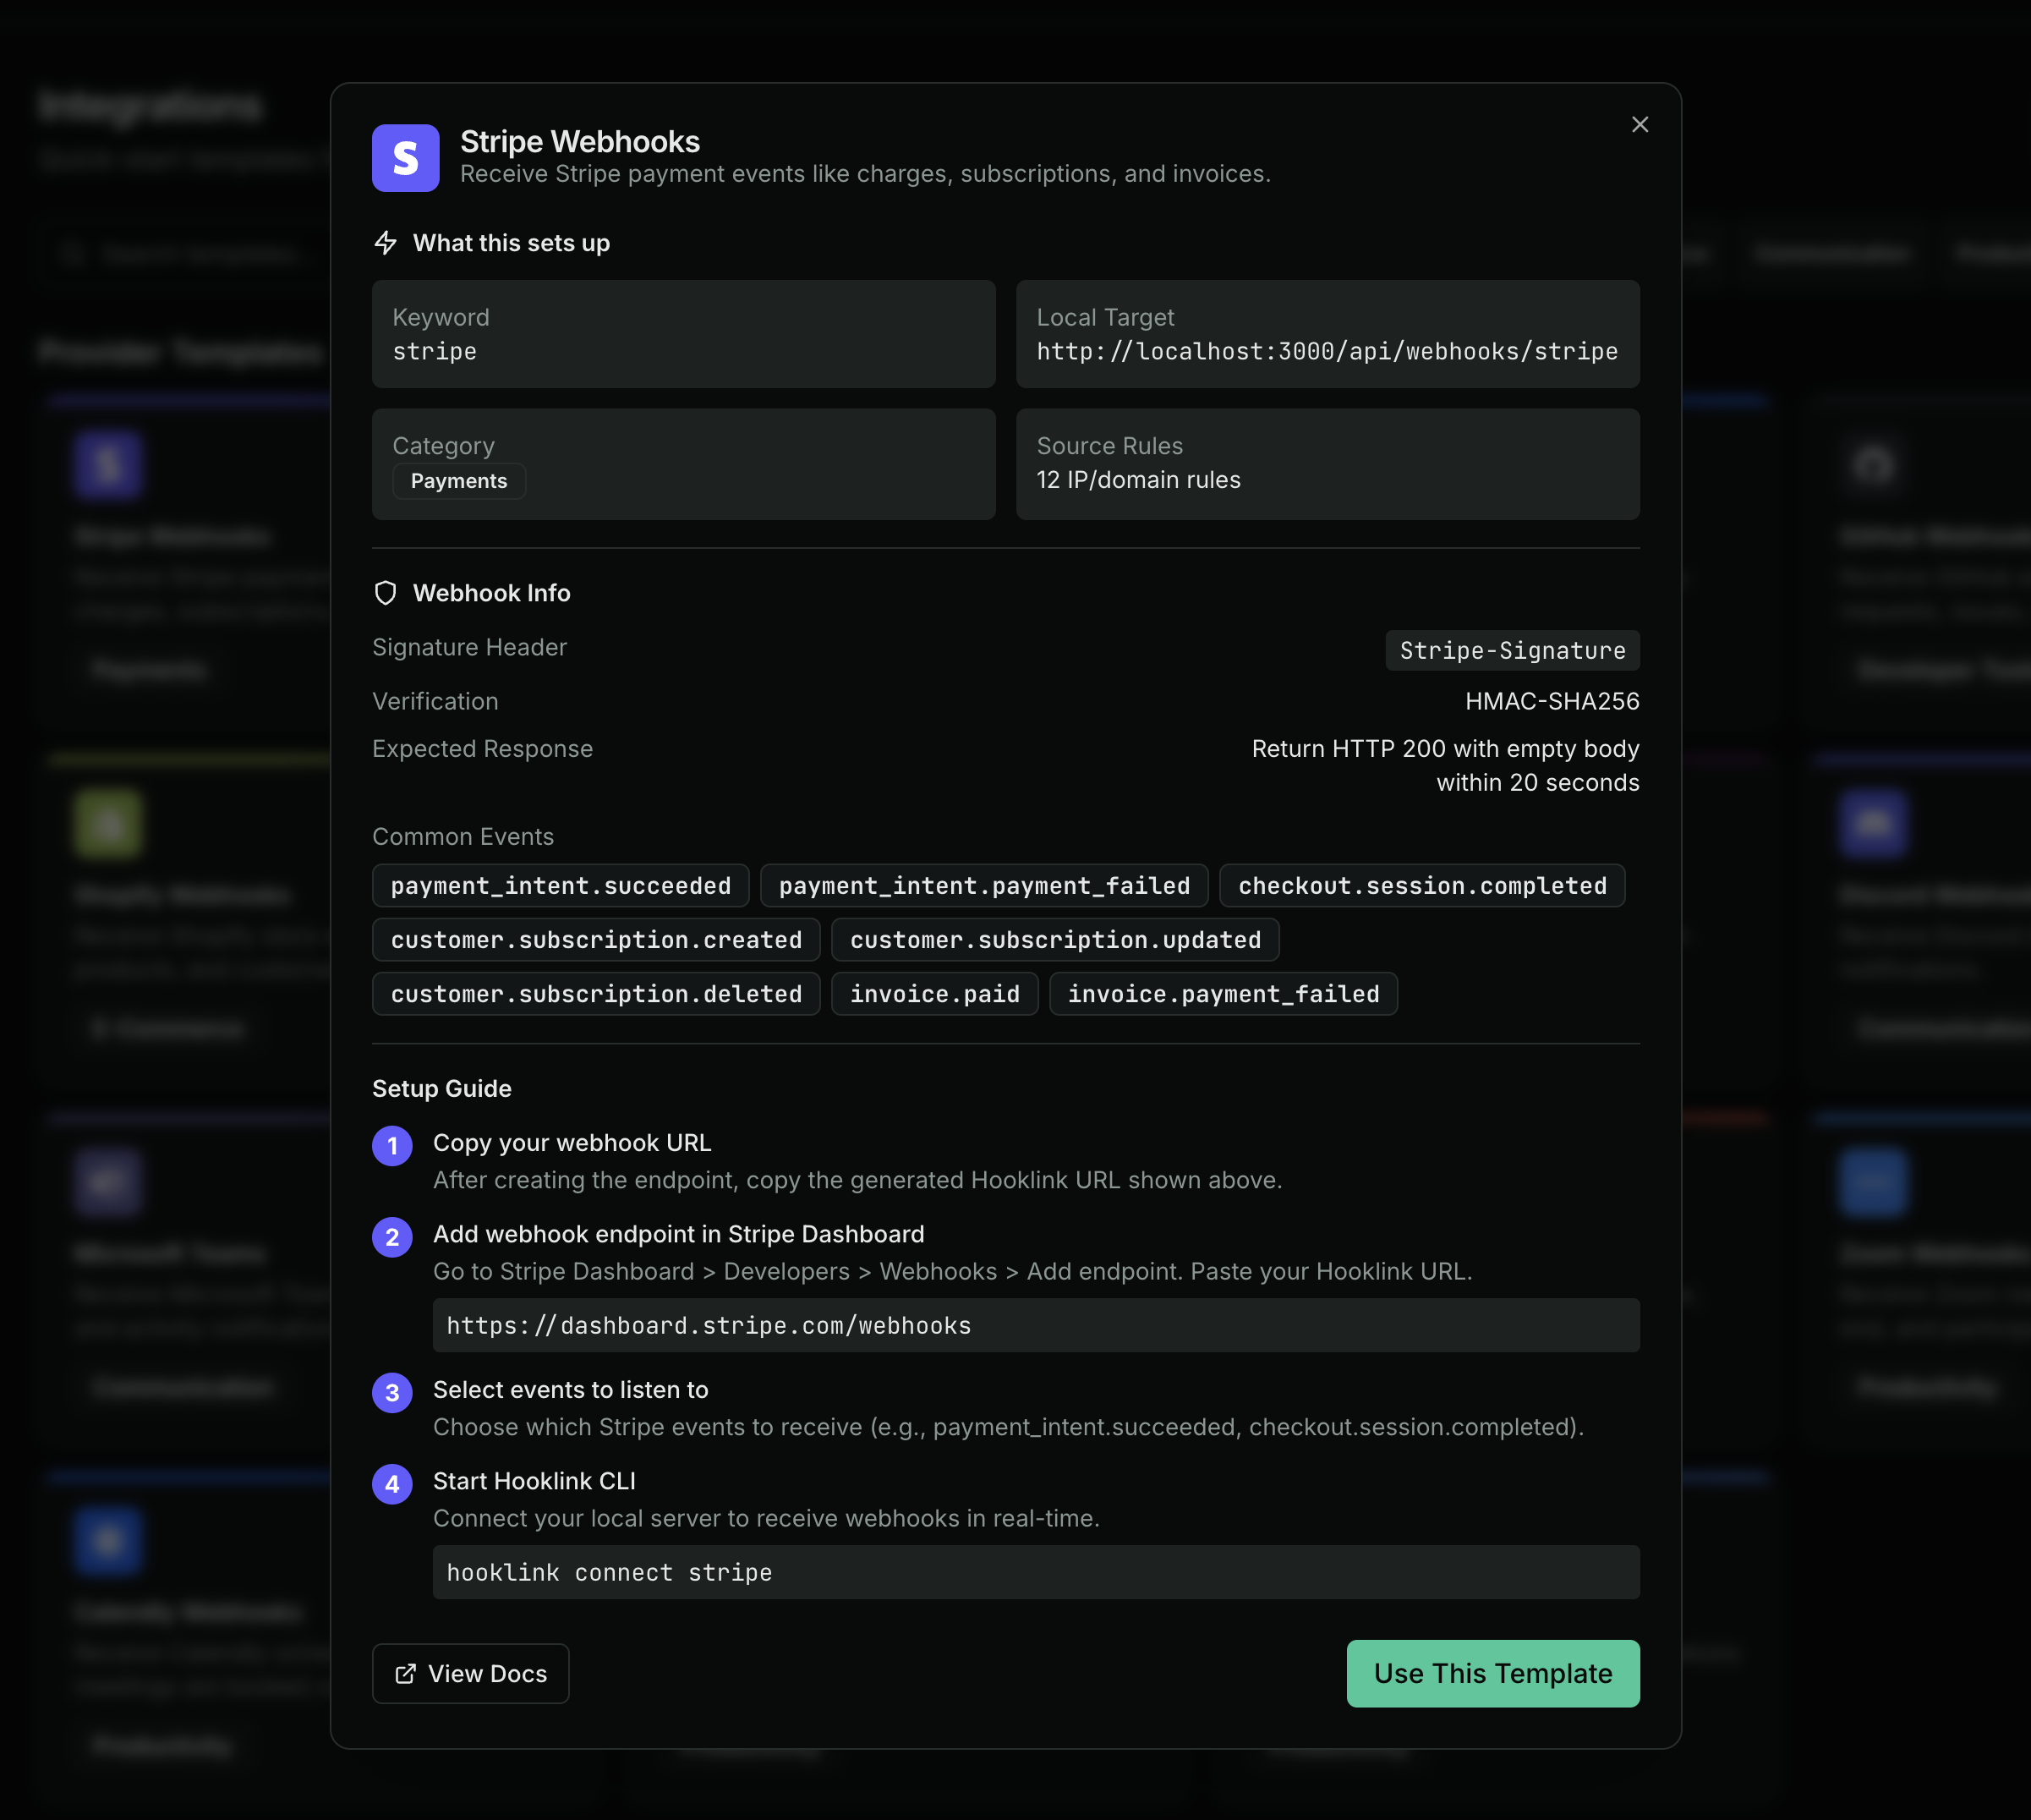Click Use This Template

1492,1673
